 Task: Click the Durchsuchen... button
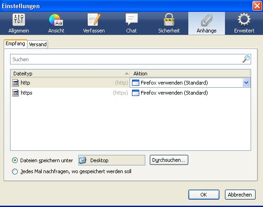[x=169, y=160]
